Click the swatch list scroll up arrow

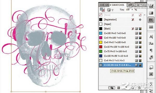tap(145, 15)
